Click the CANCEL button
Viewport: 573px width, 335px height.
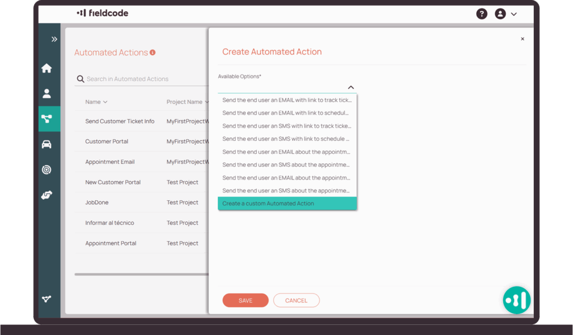coord(296,300)
